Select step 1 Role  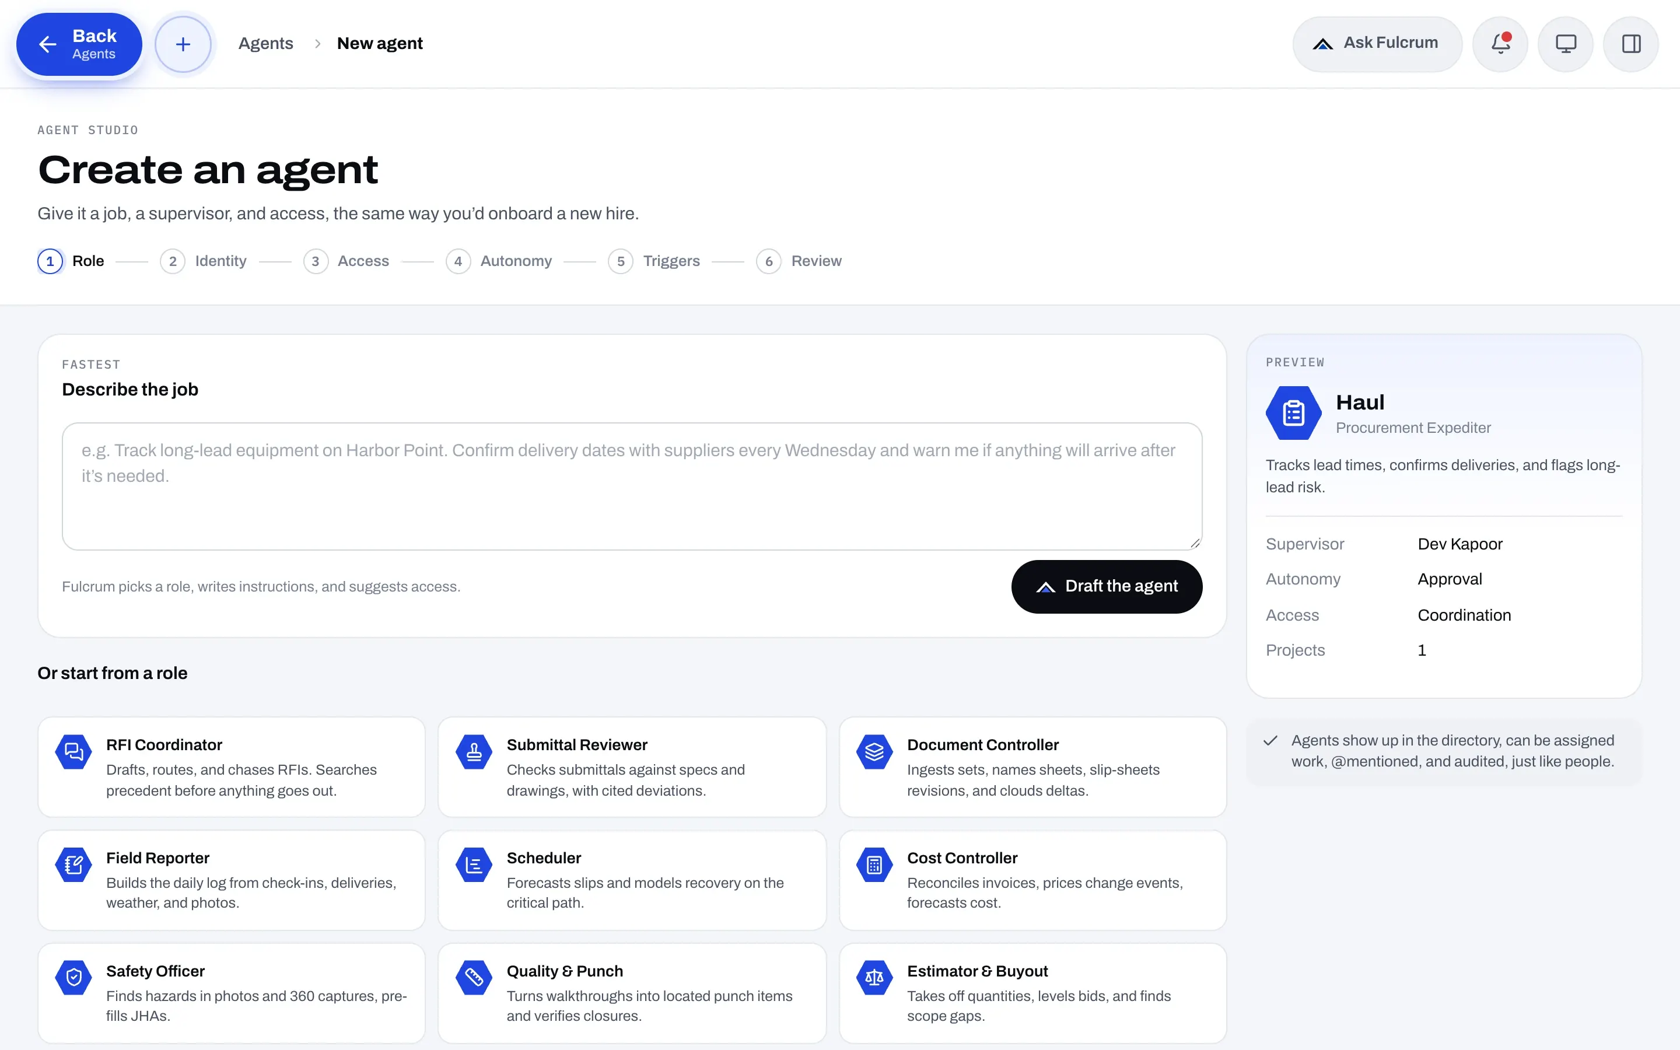[71, 261]
